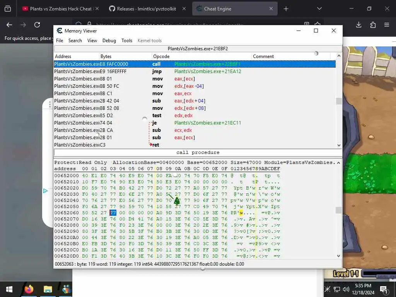The image size is (396, 297).
Task: Close the Cheat Engine browser tab
Action: coord(271,9)
